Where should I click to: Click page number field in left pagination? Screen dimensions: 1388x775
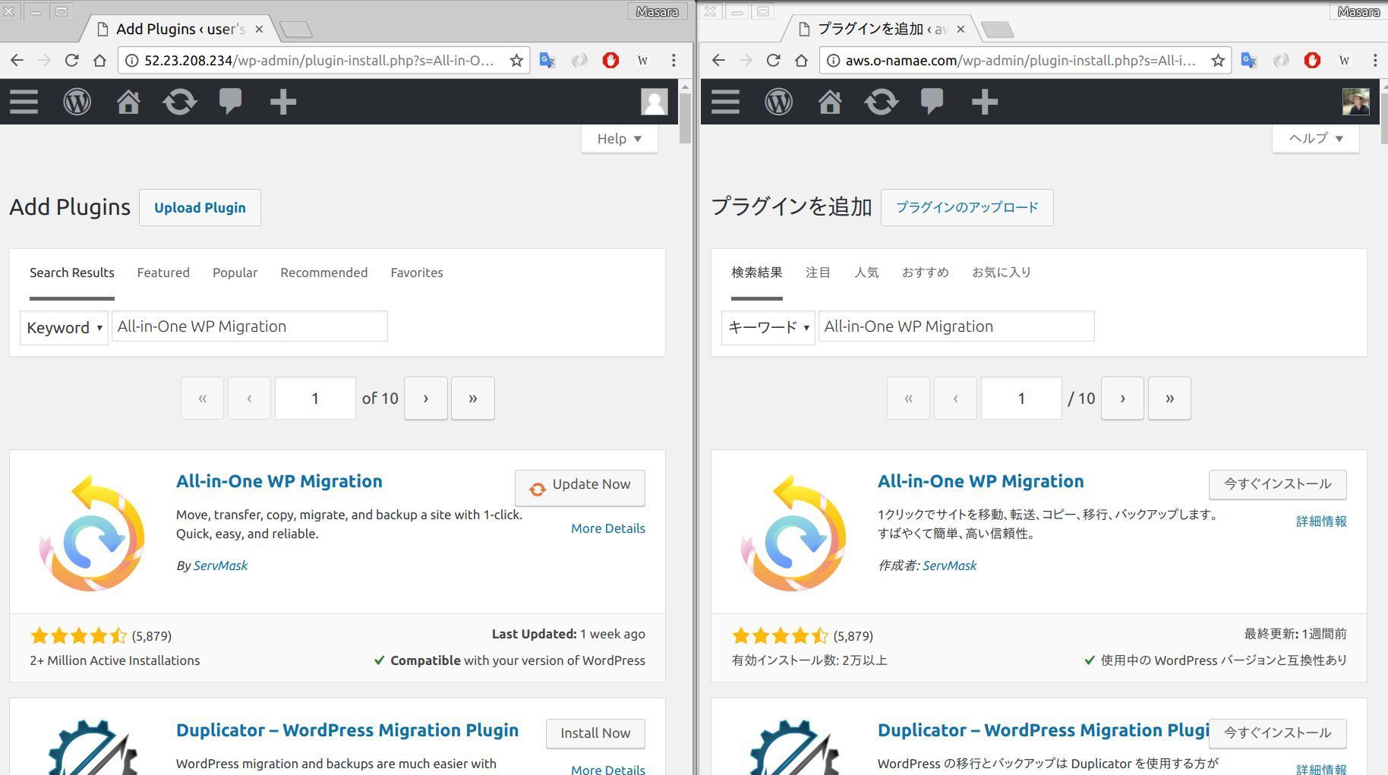[315, 399]
